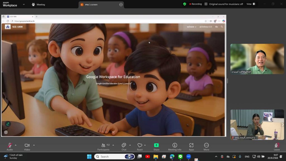Open the shared browser profile icon
Screen dimensions: 286x161
pyautogui.click(x=215, y=21)
